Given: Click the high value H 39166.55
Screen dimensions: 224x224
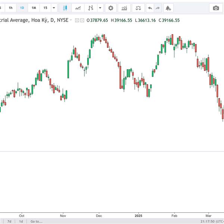Looking at the screenshot, I should click(x=121, y=20).
